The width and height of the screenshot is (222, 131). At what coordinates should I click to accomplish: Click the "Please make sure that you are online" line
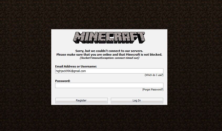tap(109, 55)
